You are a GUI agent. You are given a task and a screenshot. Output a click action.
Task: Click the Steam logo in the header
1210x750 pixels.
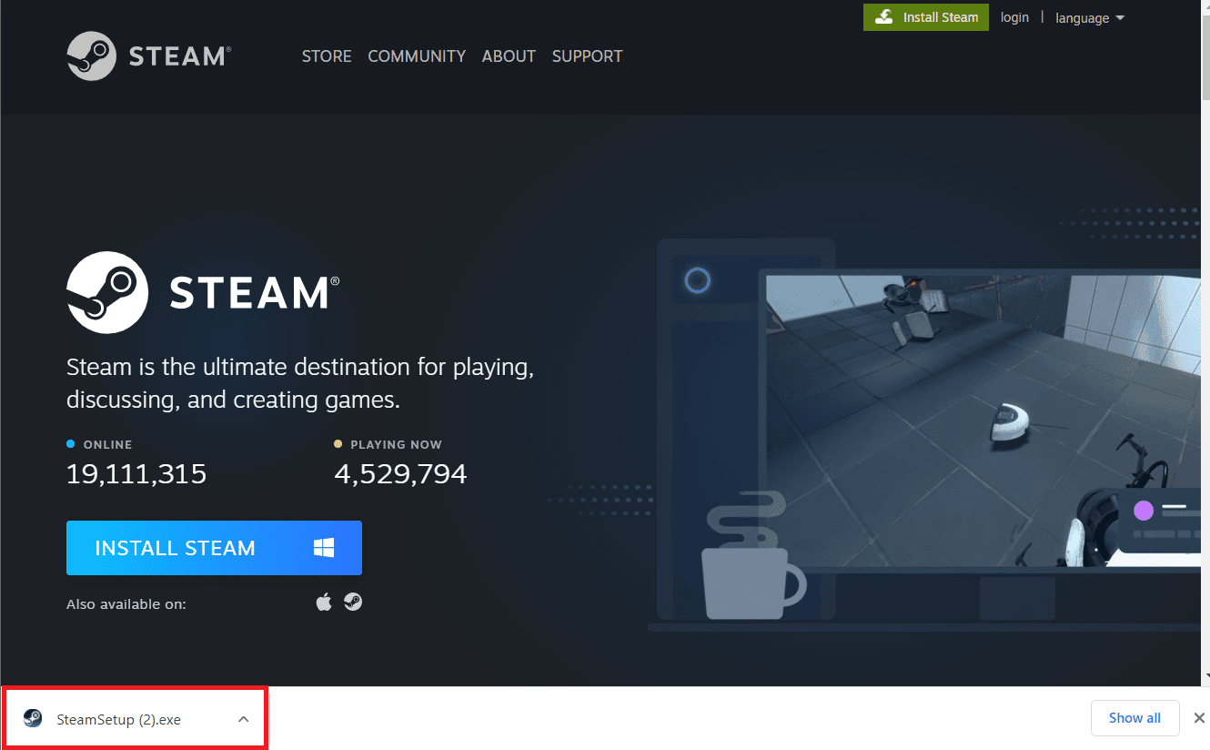[148, 56]
